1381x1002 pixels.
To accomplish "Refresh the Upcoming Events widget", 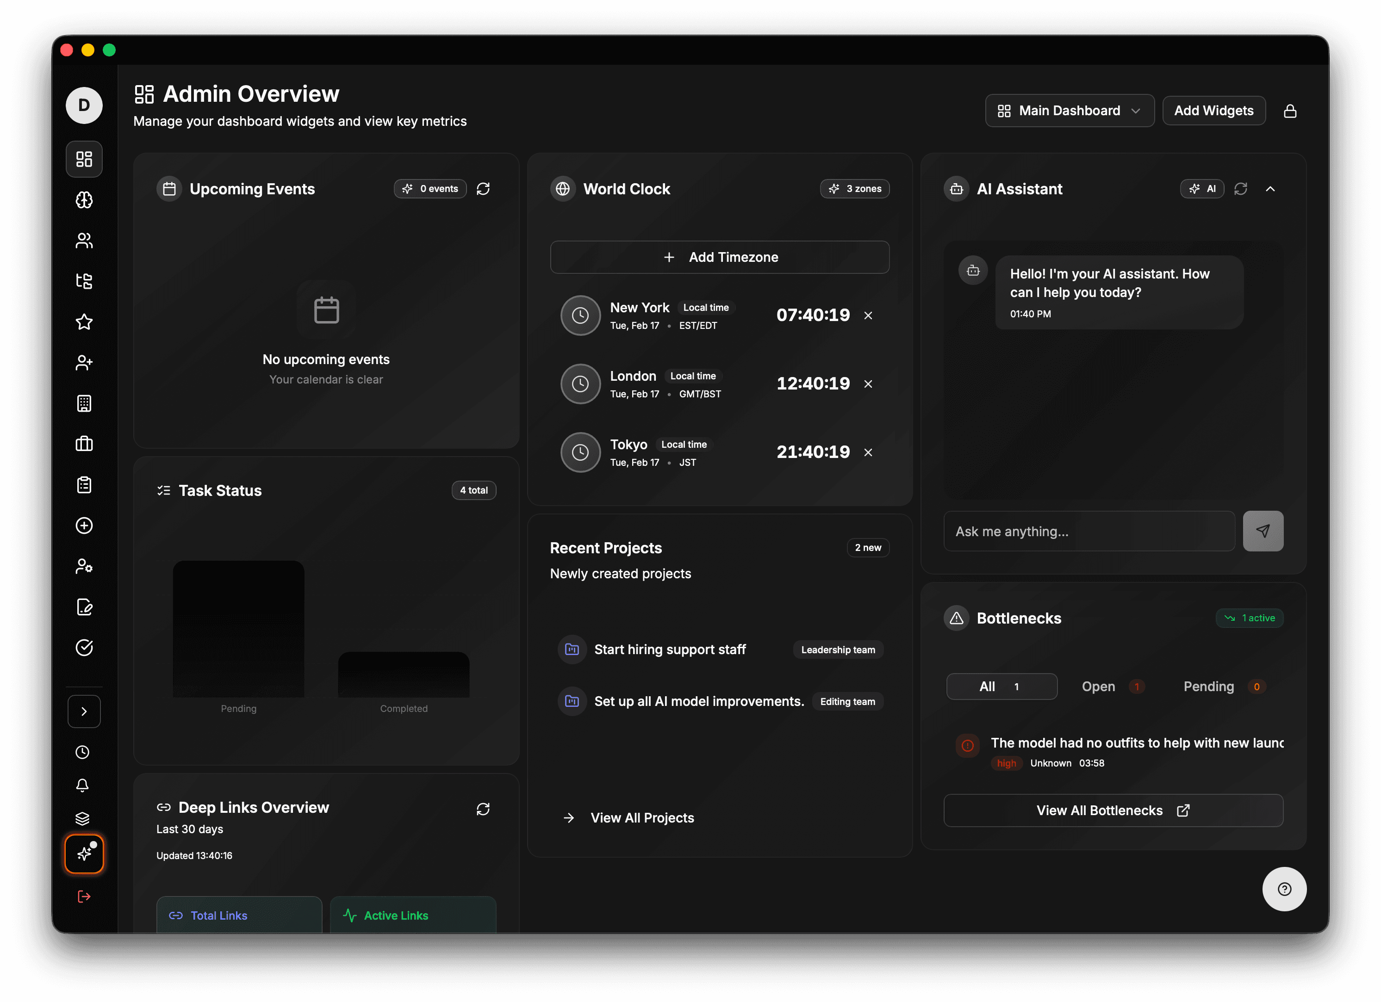I will (x=483, y=189).
